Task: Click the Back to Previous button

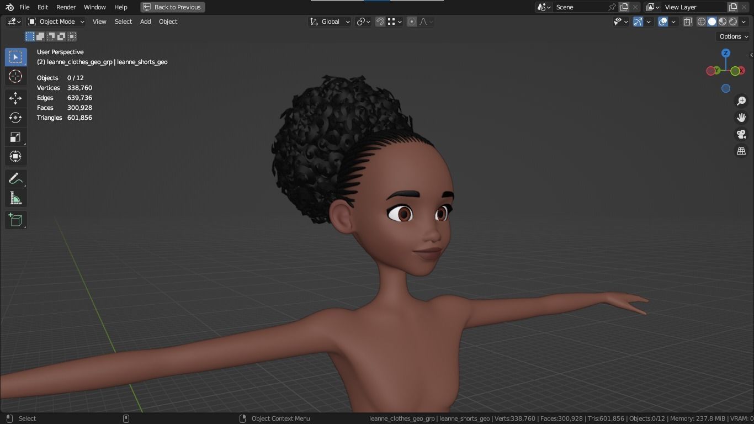Action: tap(173, 7)
